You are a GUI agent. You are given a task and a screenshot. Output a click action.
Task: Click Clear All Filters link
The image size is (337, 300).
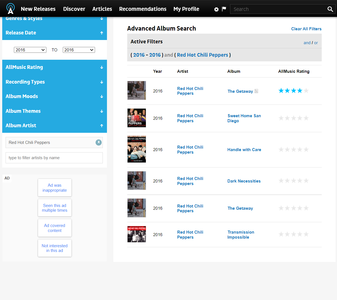306,29
